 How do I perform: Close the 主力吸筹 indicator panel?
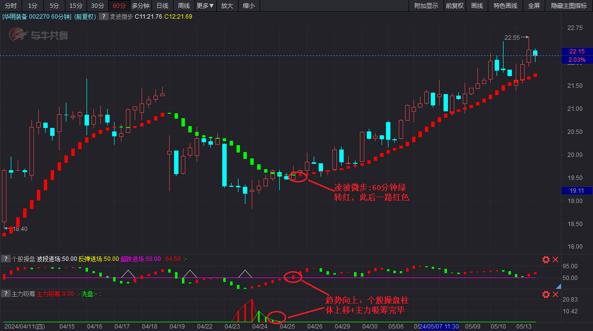click(x=556, y=294)
